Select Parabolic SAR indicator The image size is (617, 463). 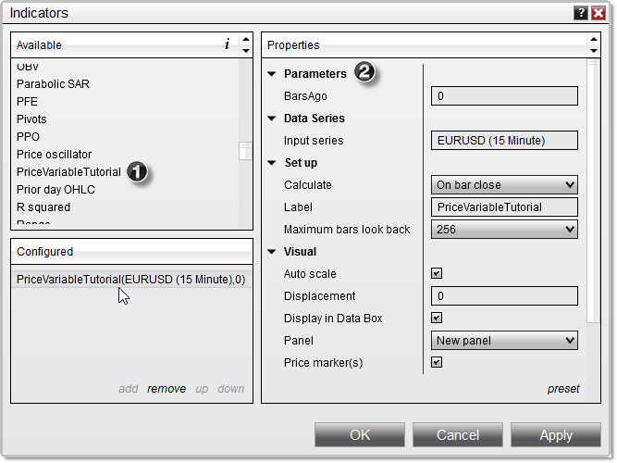click(53, 84)
